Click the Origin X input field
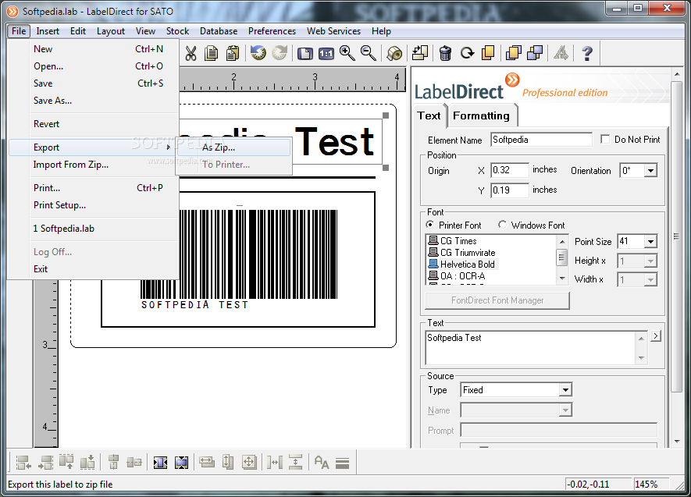Screen dimensions: 691x497 (x=509, y=170)
